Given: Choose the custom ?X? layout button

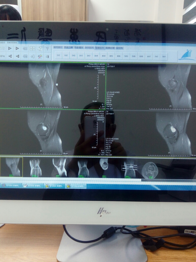Looking at the screenshot, I should [x=164, y=57].
